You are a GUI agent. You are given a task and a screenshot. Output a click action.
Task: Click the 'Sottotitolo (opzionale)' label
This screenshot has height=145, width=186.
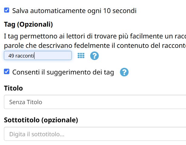point(41,120)
